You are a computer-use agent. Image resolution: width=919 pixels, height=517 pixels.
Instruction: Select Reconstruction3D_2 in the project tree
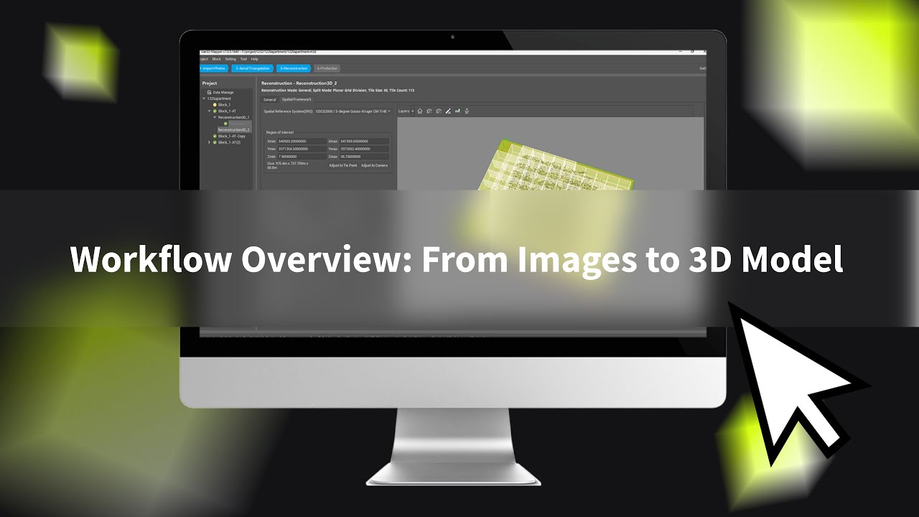234,130
